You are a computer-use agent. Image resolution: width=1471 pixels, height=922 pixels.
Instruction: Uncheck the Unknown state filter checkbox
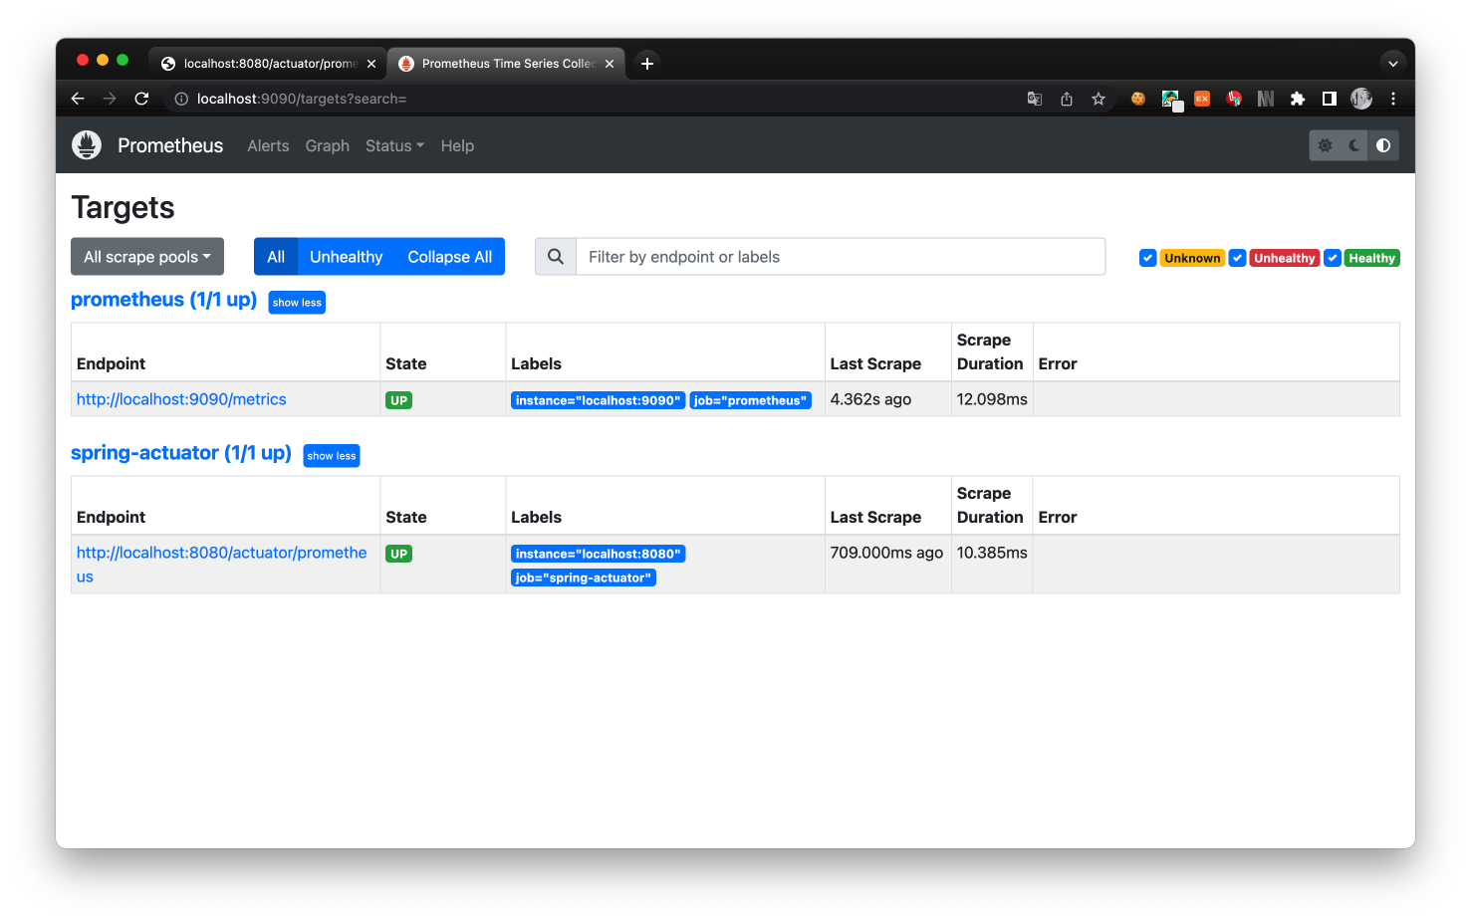1148,258
